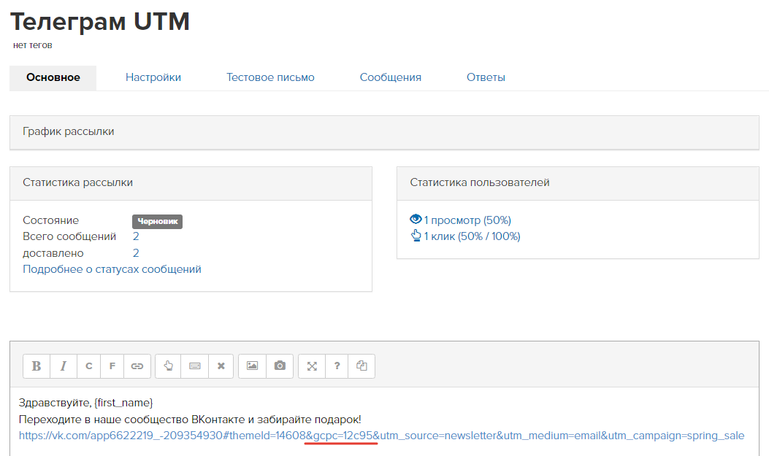Go to the Сообщения tab
Viewport: 769px width, 456px height.
tap(390, 77)
